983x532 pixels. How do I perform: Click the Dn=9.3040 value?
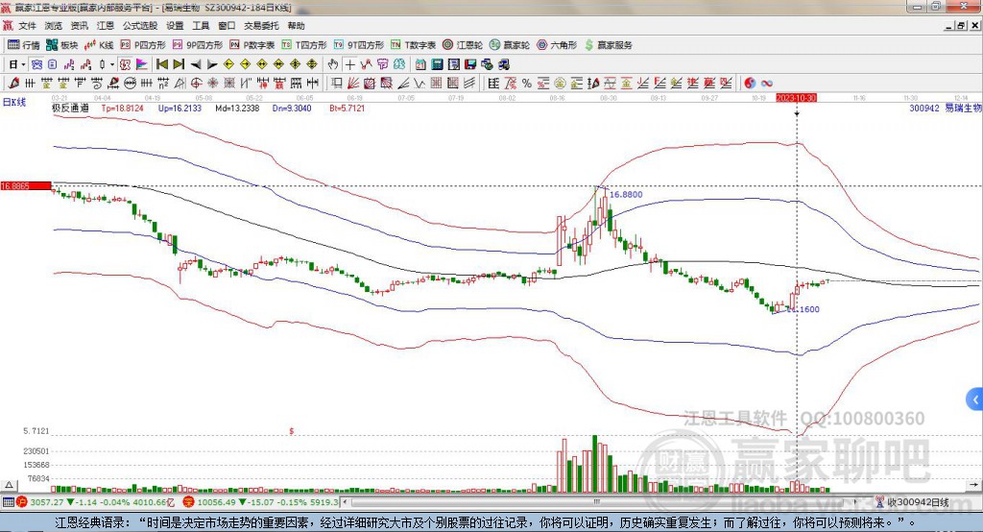[292, 108]
